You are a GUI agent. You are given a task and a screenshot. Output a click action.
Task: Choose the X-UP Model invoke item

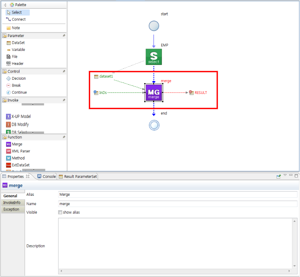pos(21,117)
